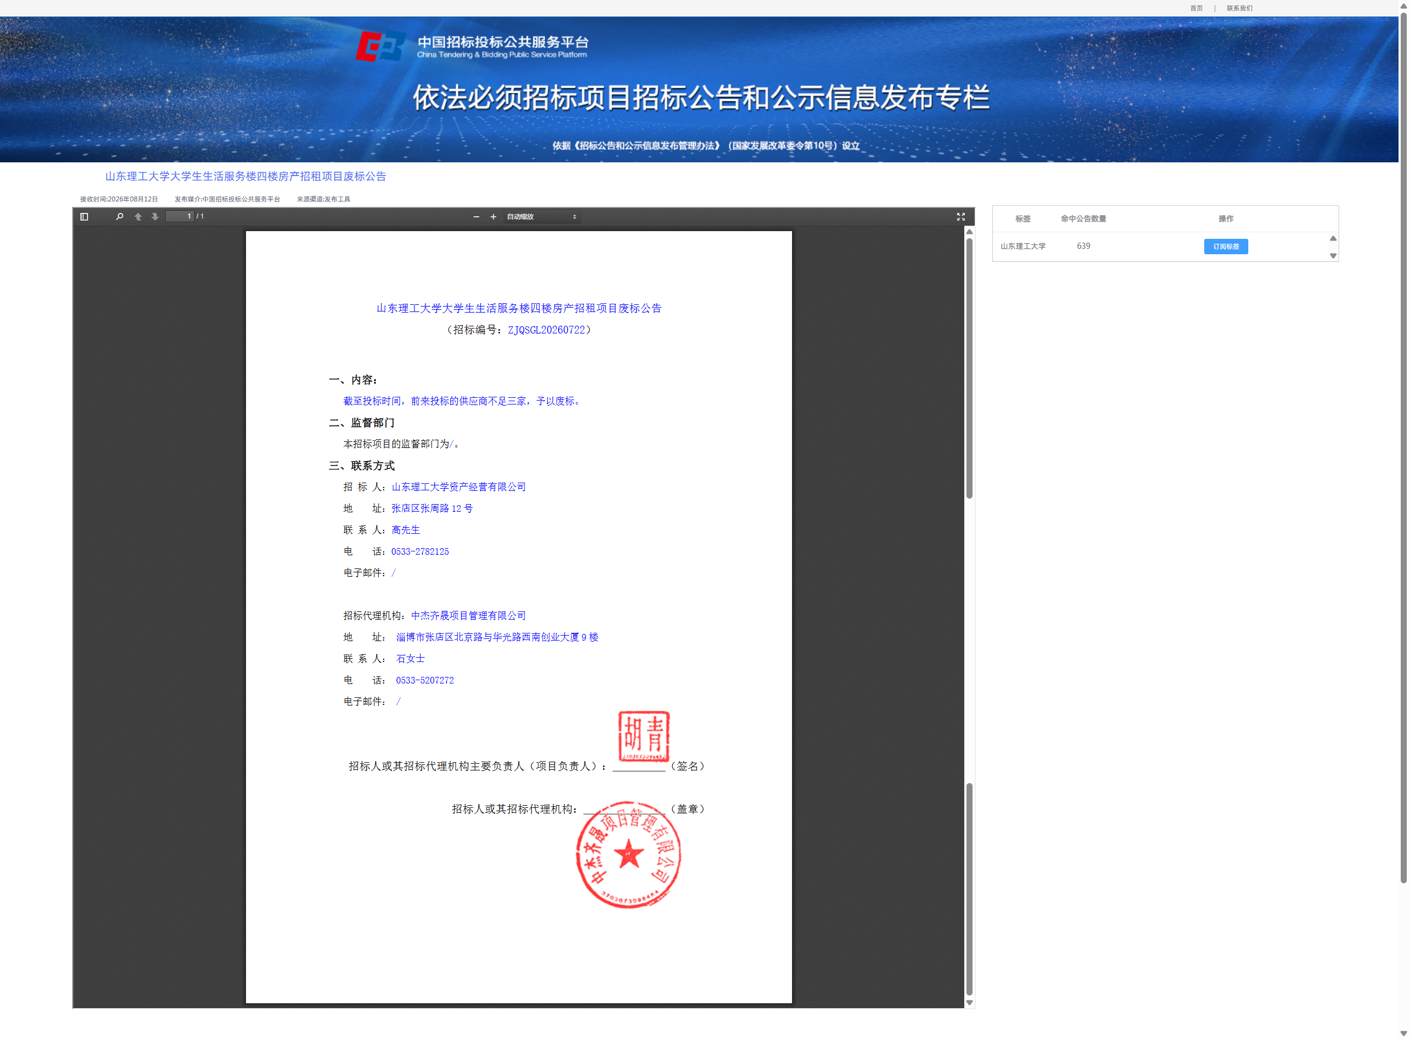Click the sentence about fewer than three bidders

coord(462,401)
